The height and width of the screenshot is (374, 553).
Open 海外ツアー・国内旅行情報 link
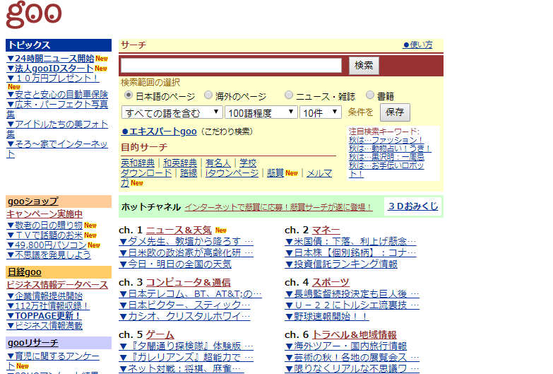[x=345, y=346]
